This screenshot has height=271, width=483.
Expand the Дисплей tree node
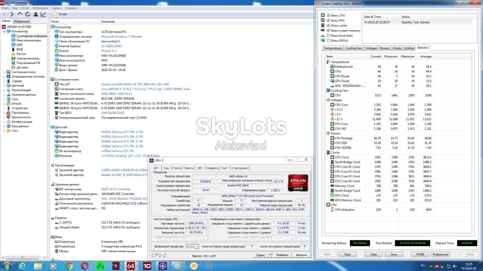4,86
